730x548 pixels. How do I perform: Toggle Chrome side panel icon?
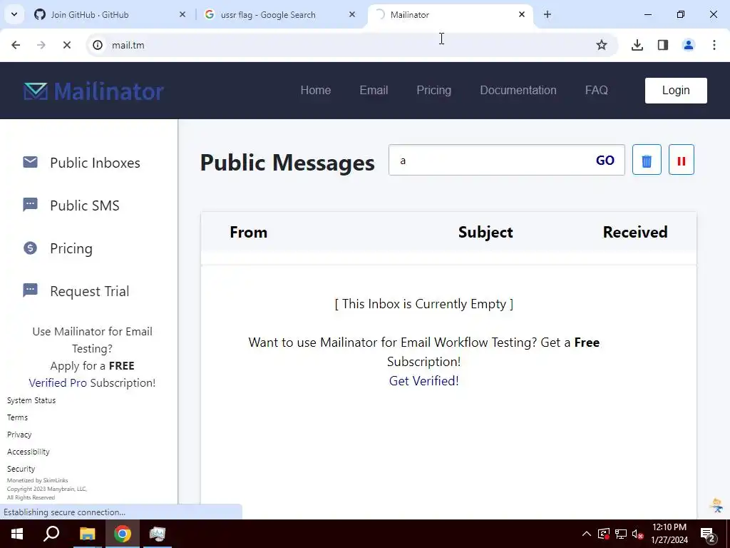click(662, 45)
